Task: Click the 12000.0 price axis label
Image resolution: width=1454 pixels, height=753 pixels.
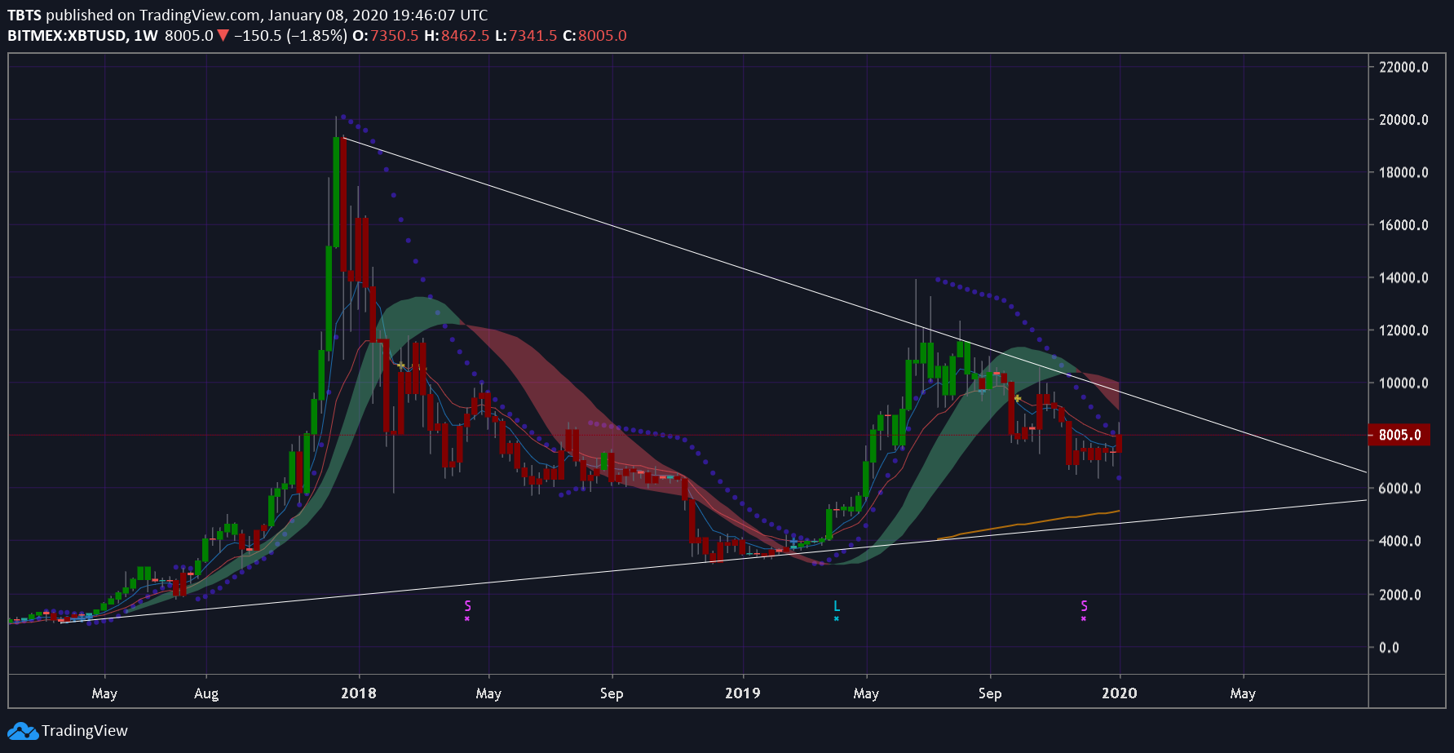Action: tap(1403, 330)
